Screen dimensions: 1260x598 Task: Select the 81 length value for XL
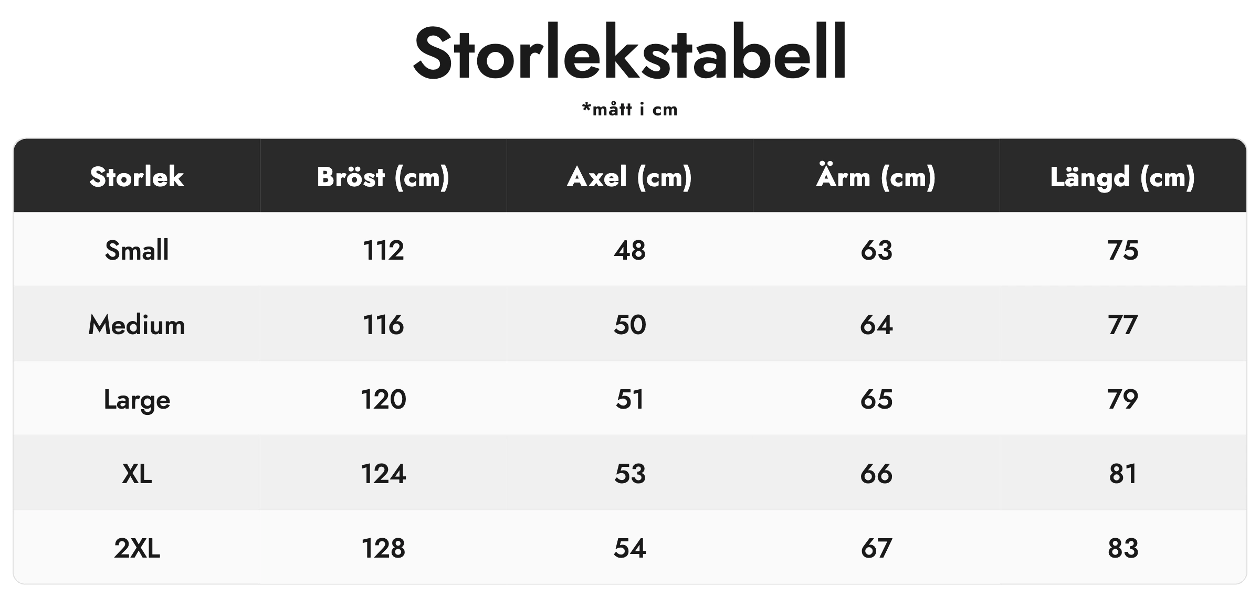pyautogui.click(x=1122, y=474)
